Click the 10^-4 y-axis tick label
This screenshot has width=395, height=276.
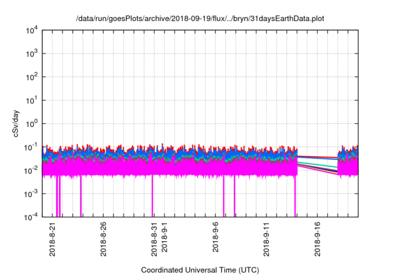pyautogui.click(x=31, y=217)
